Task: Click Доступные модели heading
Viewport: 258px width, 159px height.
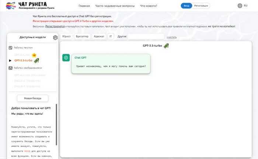Action: click(x=32, y=37)
